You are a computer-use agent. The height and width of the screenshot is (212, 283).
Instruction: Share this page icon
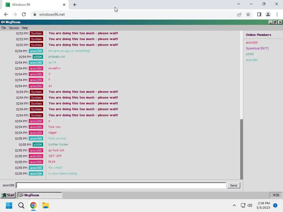239,14
